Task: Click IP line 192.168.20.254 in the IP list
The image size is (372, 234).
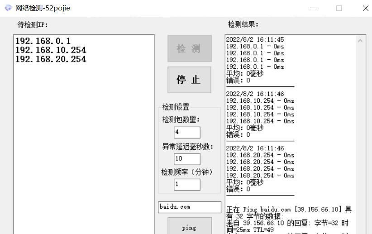Action: point(51,59)
